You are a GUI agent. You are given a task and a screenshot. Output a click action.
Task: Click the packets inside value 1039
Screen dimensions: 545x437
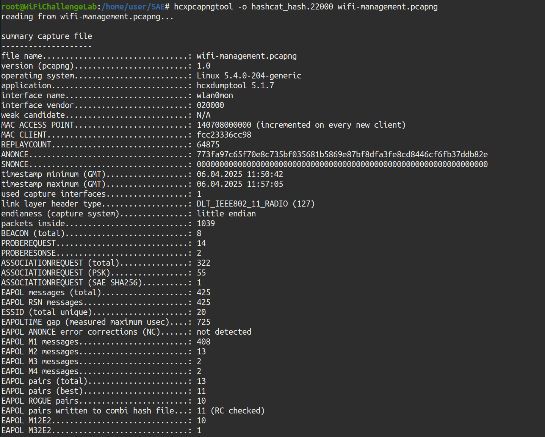coord(205,224)
